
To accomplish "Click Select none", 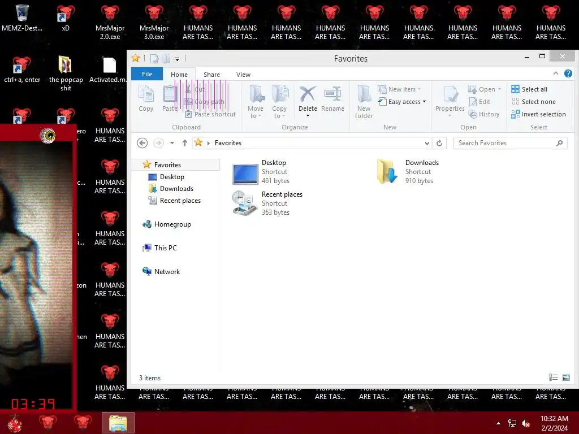I will 533,102.
